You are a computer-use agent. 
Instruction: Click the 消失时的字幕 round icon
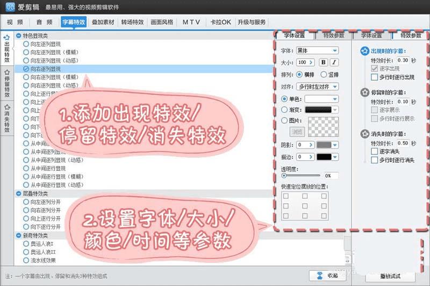pyautogui.click(x=364, y=134)
